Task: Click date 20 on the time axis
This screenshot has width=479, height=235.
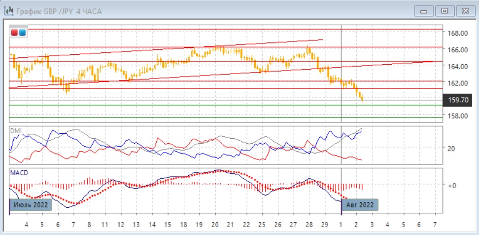Action: (214, 225)
